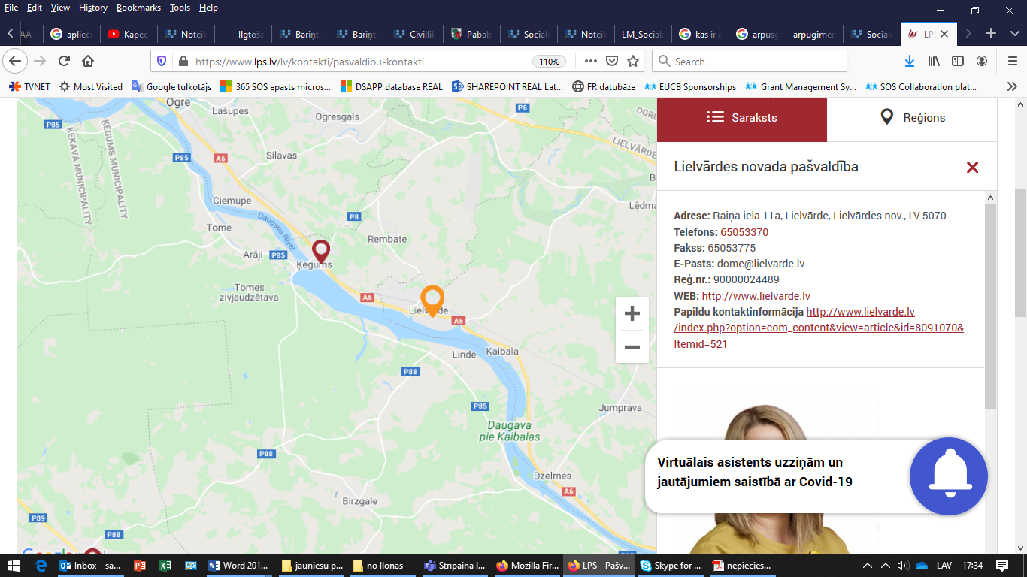Open TVNET bookmark
The width and height of the screenshot is (1027, 577).
(29, 86)
